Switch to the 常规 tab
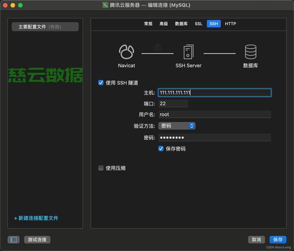 (148, 24)
